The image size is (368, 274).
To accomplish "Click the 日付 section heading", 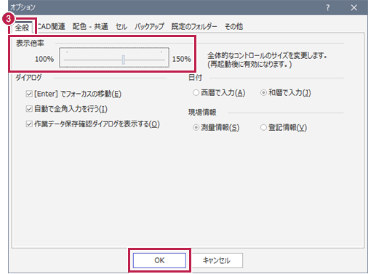I will (196, 78).
